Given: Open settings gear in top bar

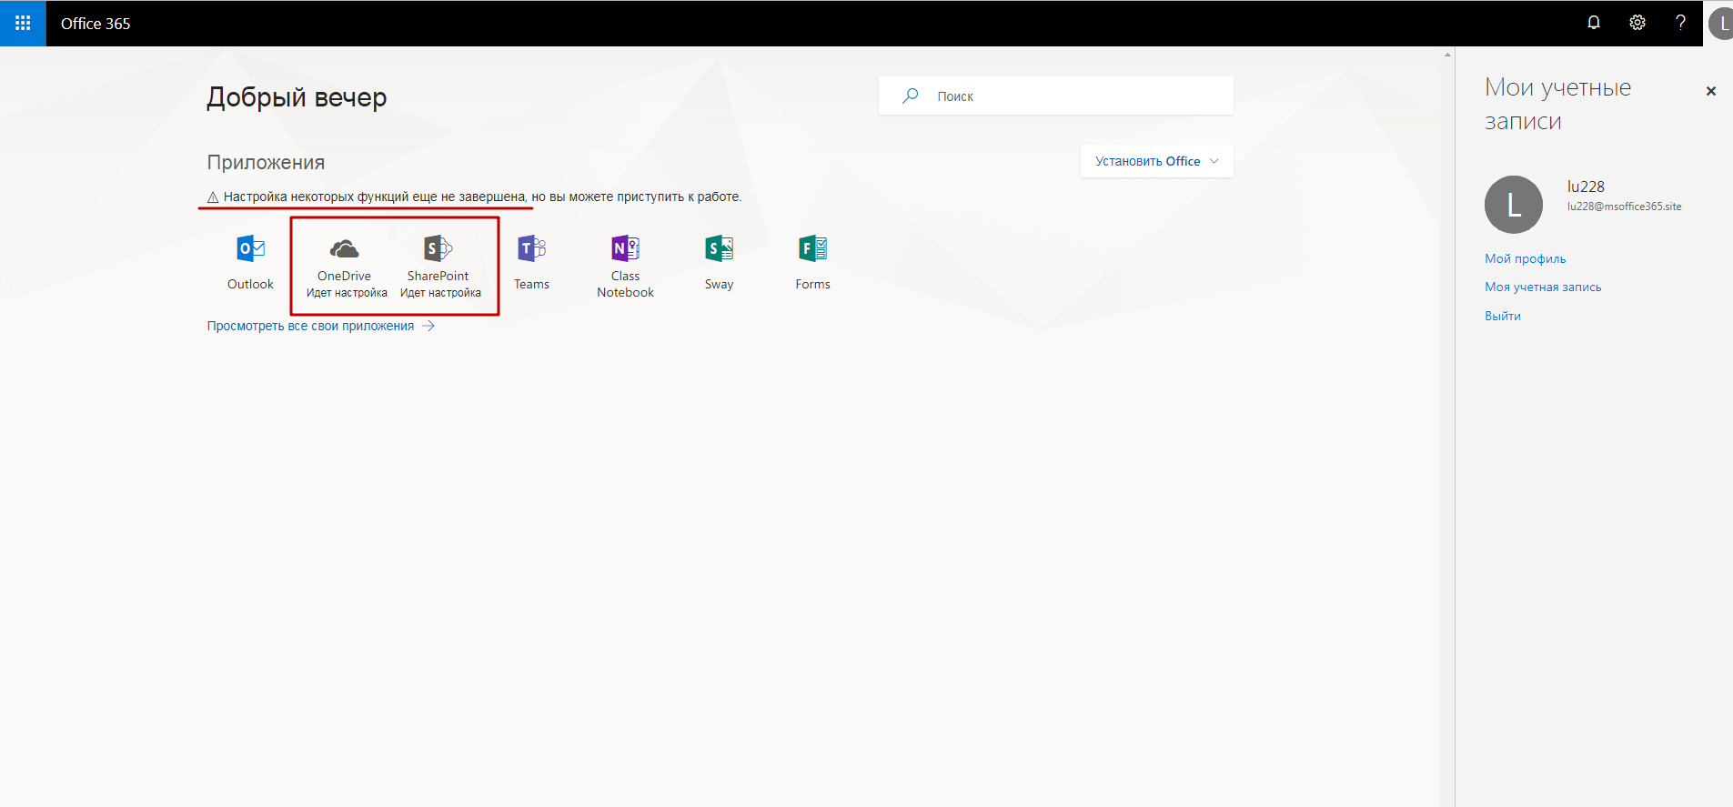Looking at the screenshot, I should pyautogui.click(x=1637, y=23).
